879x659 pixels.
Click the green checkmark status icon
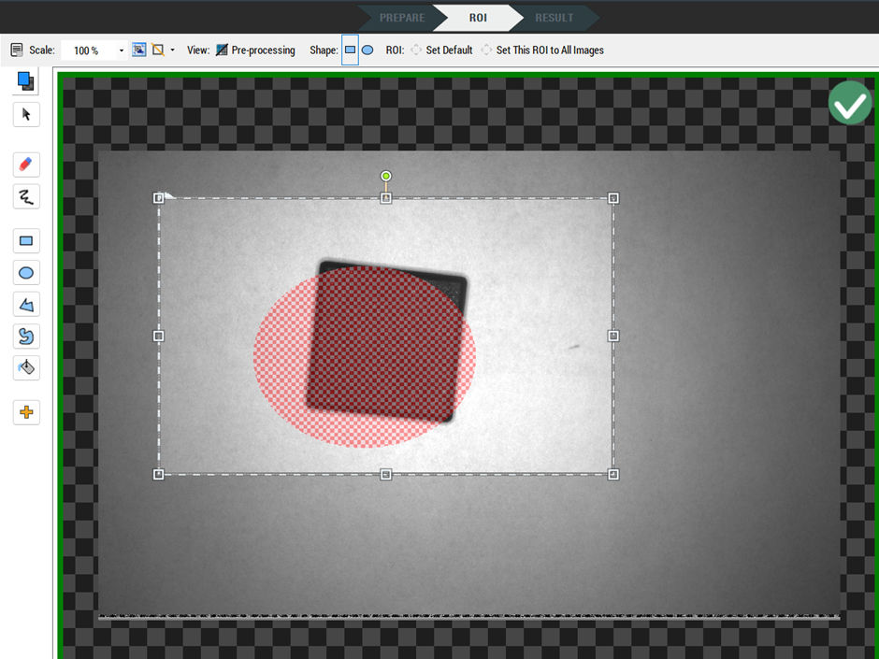[850, 103]
